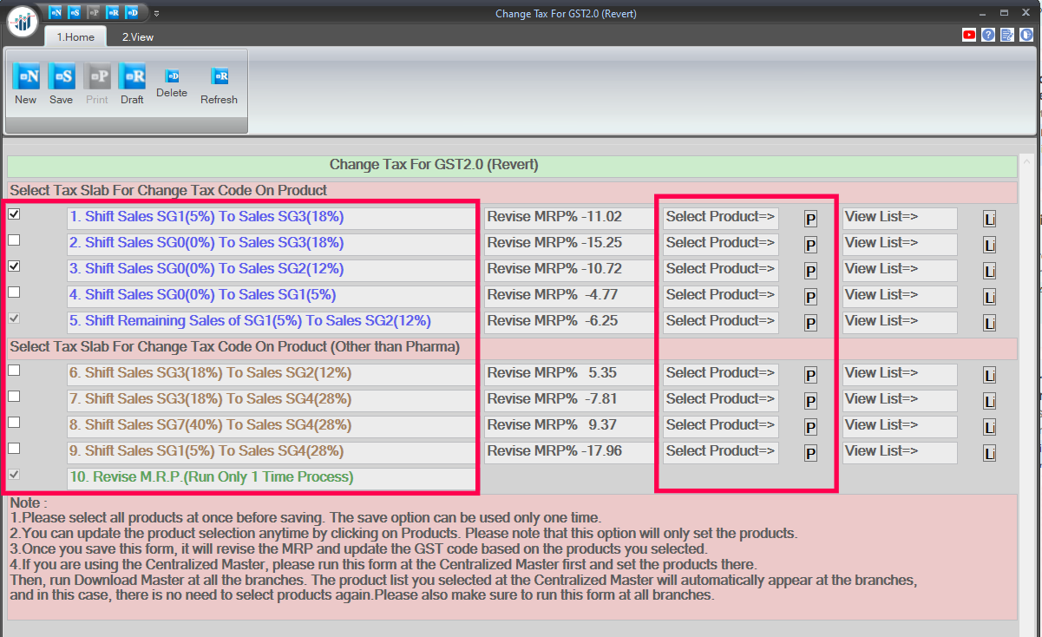Click the P product button for row 1
This screenshot has width=1042, height=637.
(x=810, y=220)
